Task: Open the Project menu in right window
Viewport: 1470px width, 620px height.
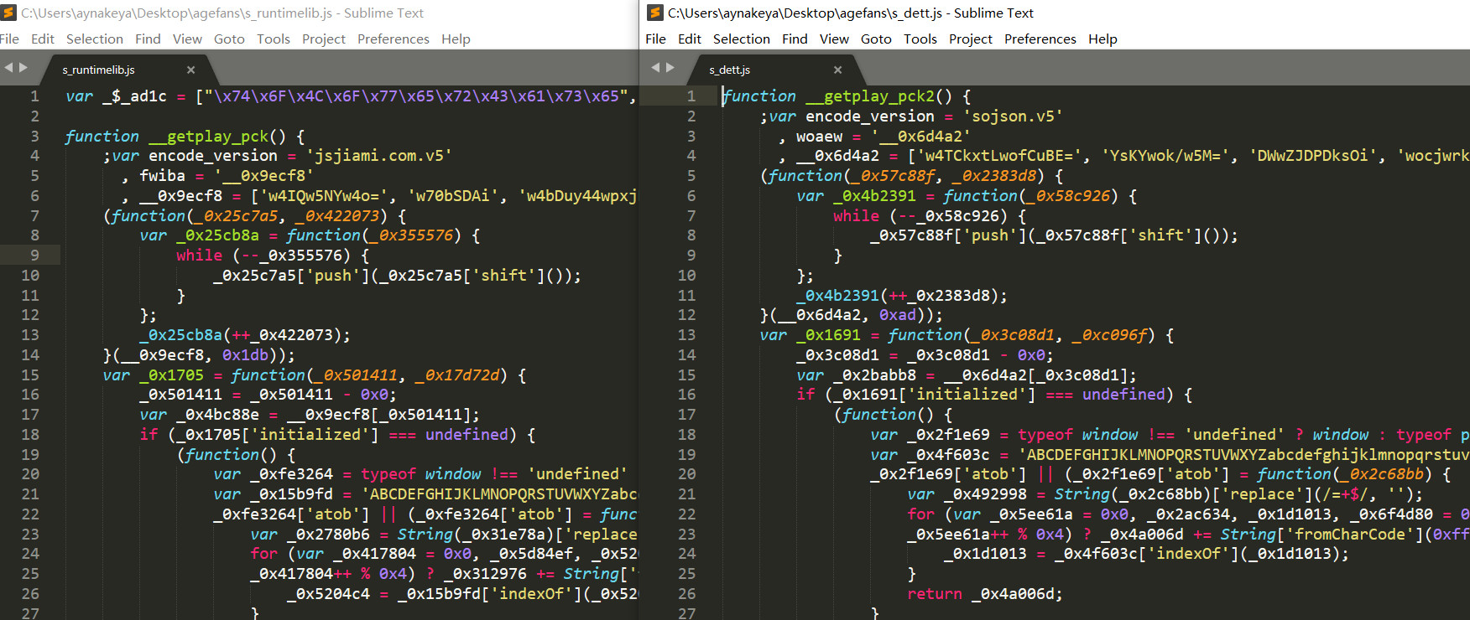Action: (x=970, y=39)
